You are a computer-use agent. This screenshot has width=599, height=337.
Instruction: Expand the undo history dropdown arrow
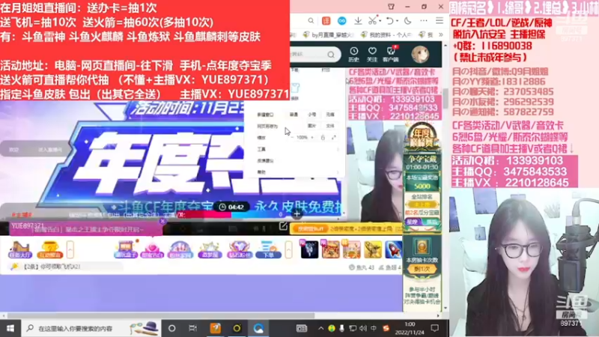coord(397,21)
